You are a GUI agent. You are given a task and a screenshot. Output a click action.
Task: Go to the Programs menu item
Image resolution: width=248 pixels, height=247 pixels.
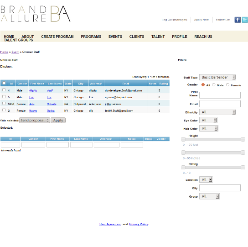tap(91, 37)
